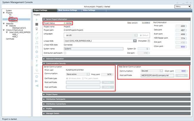Screen dimensions: 194x121
Task: Click the Start project play icon
Action: [x=37, y=19]
